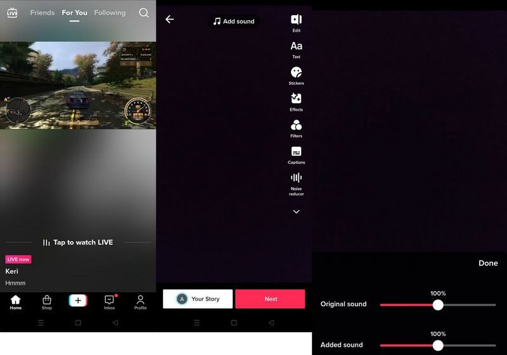Open the Filters tool
This screenshot has width=507, height=355.
[296, 128]
